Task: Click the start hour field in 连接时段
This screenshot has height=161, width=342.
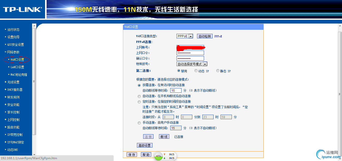Action: click(x=168, y=117)
